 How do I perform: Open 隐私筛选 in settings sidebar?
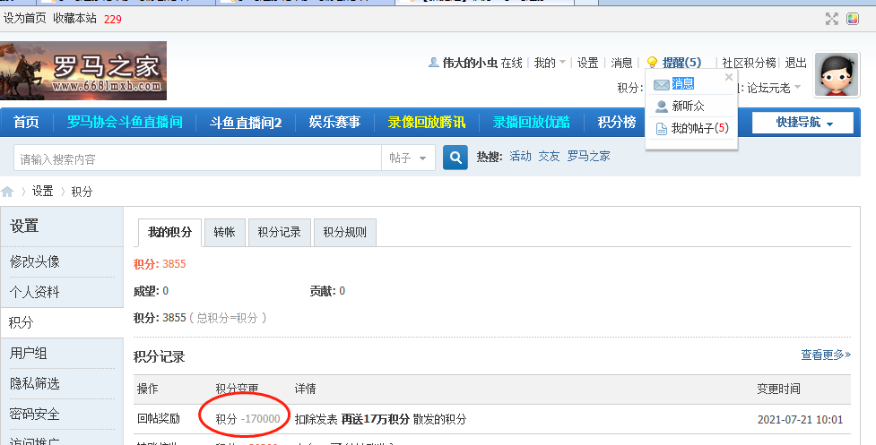[35, 383]
